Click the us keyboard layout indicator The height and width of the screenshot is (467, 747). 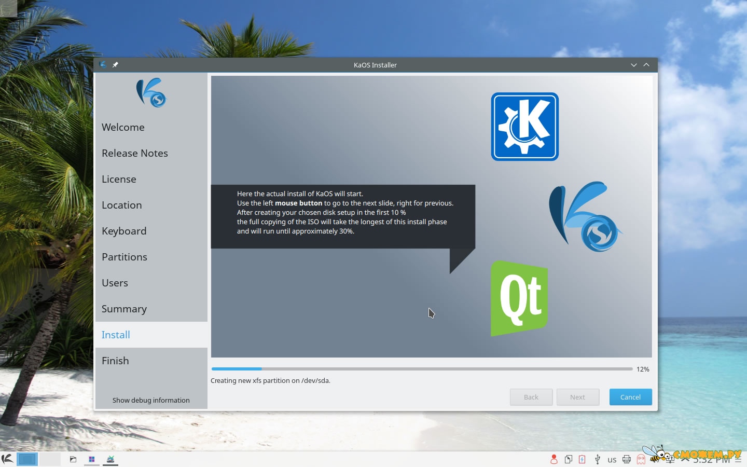click(x=612, y=460)
